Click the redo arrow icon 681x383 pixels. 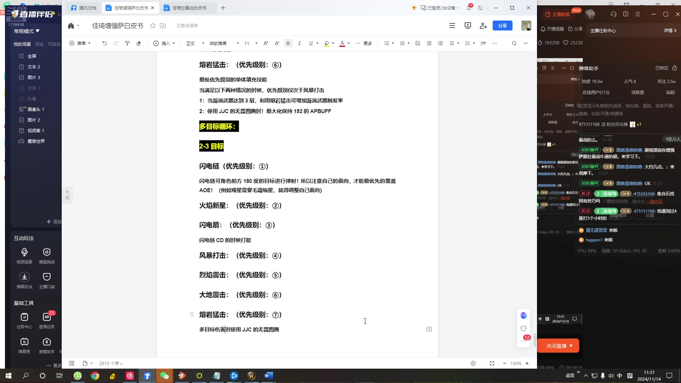tap(116, 43)
